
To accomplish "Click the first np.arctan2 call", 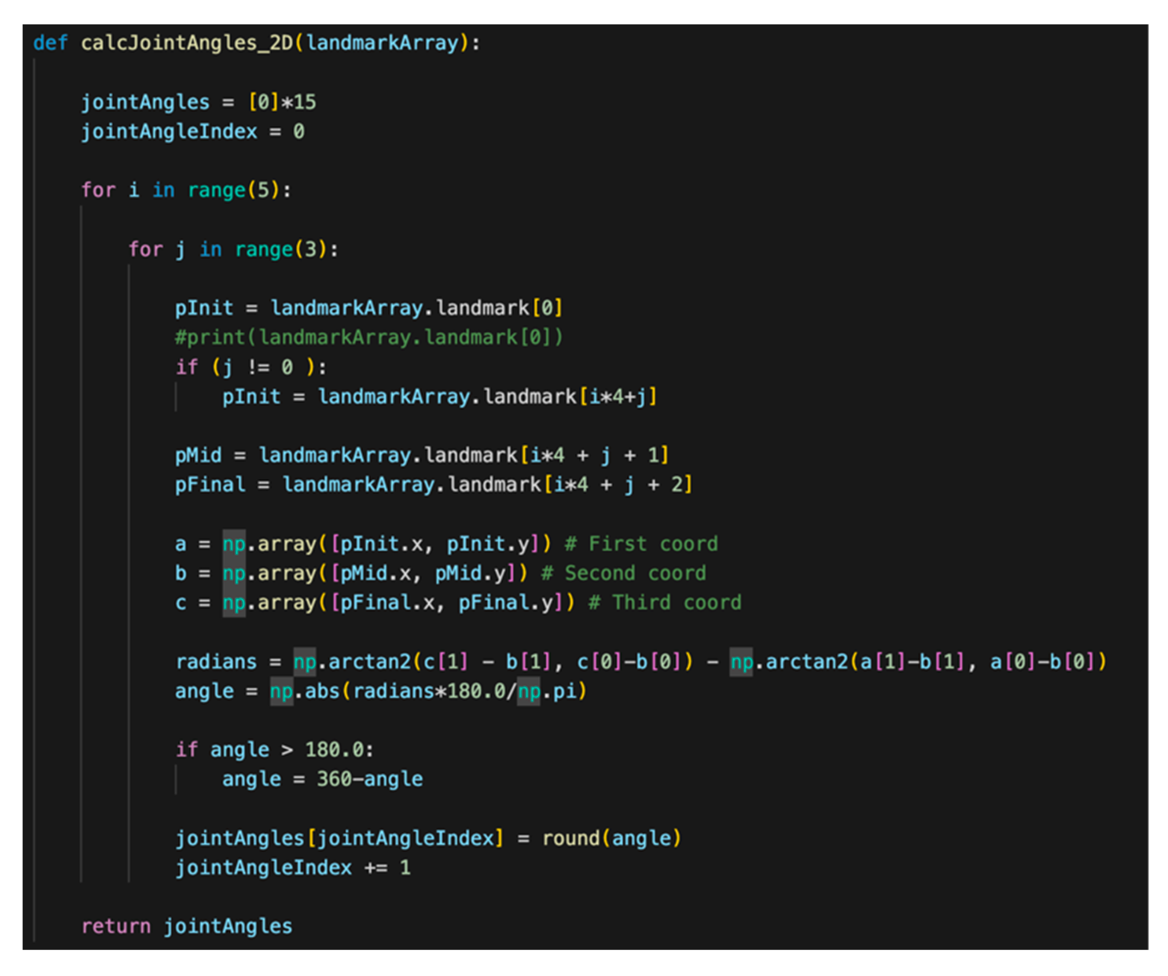I will pyautogui.click(x=493, y=662).
